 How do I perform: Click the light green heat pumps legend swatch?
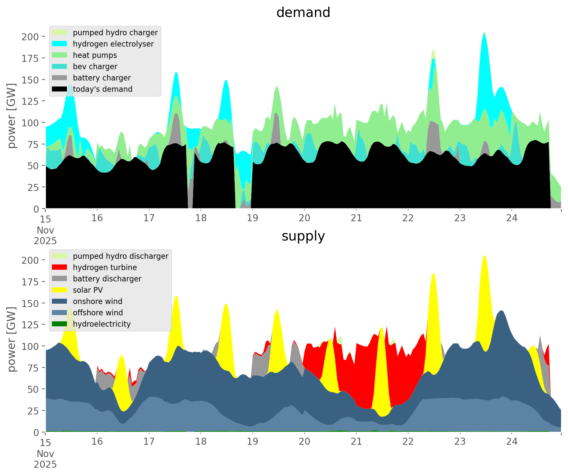pos(60,55)
